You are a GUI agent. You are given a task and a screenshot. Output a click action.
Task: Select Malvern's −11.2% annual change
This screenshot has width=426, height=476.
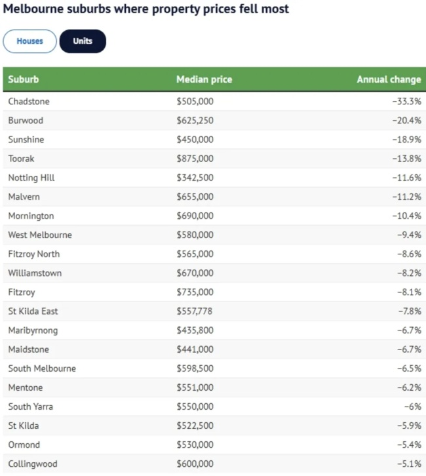(406, 197)
